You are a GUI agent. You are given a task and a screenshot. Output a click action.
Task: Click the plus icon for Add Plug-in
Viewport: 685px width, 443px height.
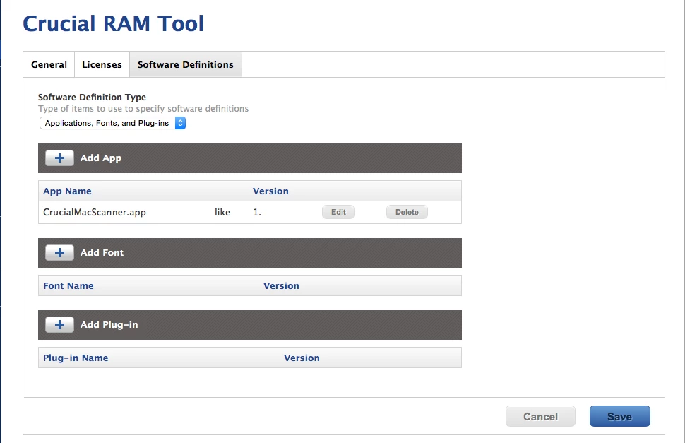(x=59, y=324)
